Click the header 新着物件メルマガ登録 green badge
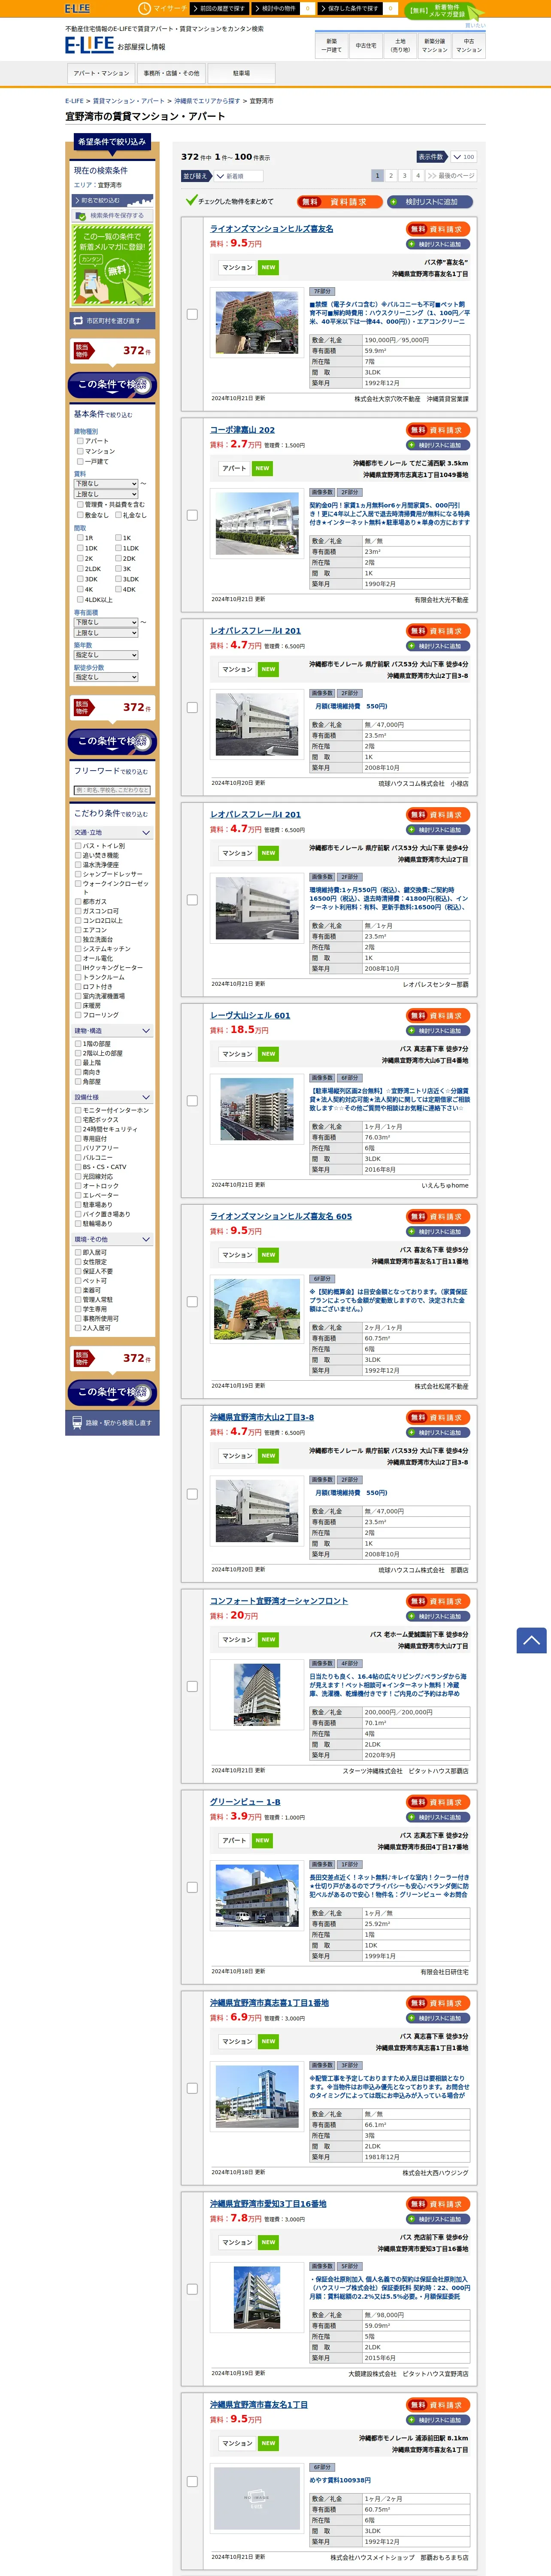This screenshot has height=2576, width=551. pos(444,11)
